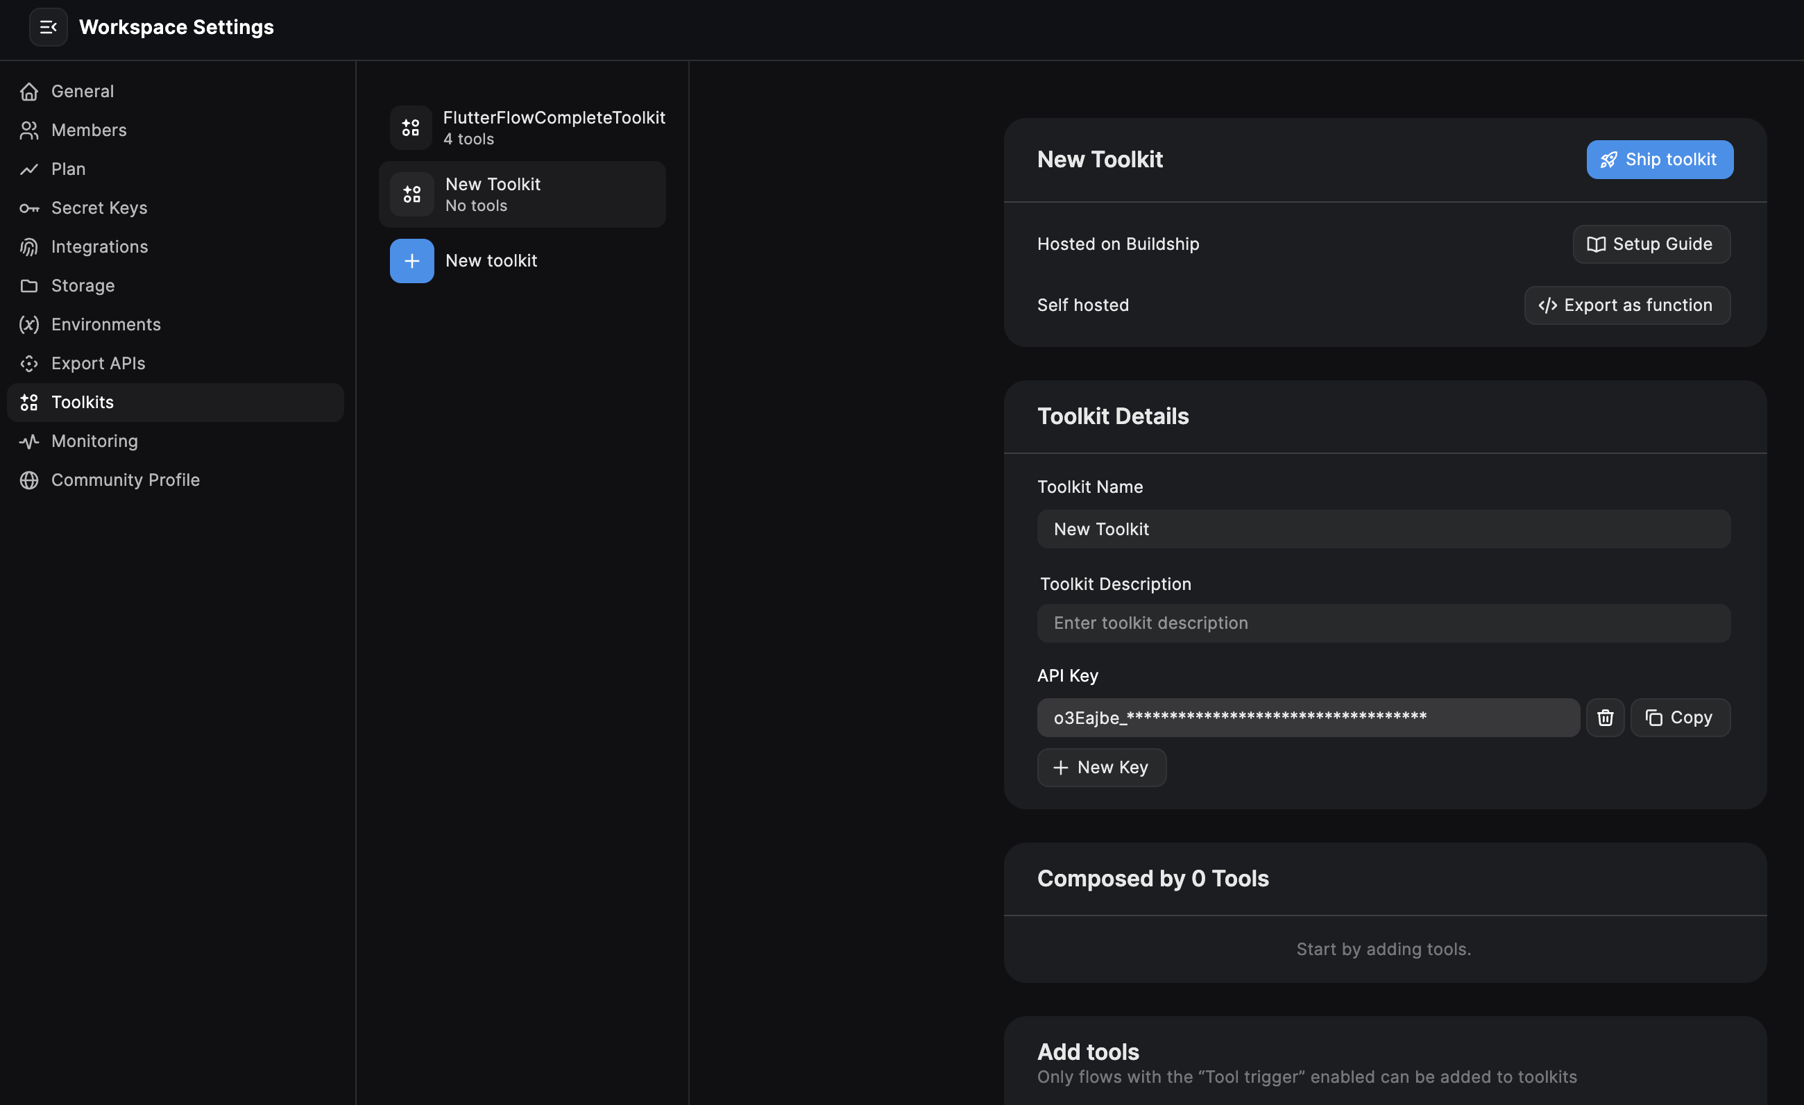
Task: Click the blue plus icon for new toolkit
Action: click(x=411, y=261)
